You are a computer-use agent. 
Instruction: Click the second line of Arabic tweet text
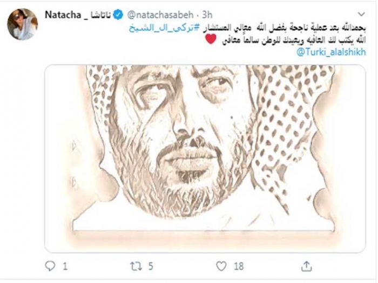point(294,40)
